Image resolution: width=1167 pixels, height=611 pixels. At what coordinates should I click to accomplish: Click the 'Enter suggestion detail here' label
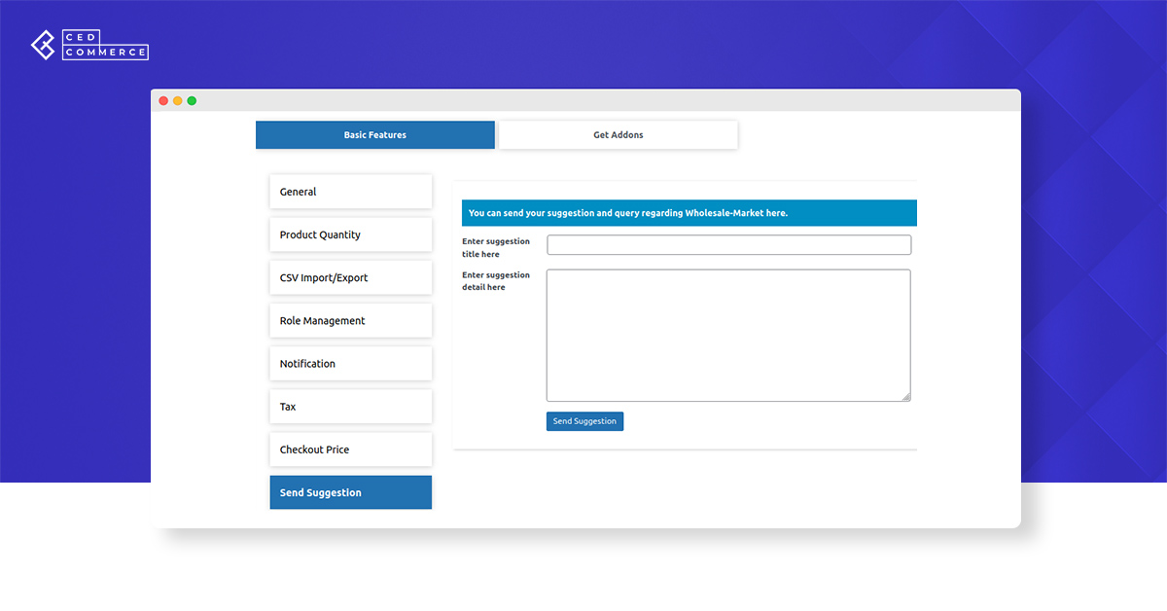[496, 281]
